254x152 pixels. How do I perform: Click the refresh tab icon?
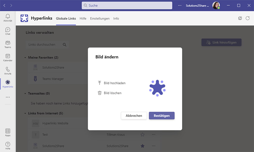[x=247, y=18]
